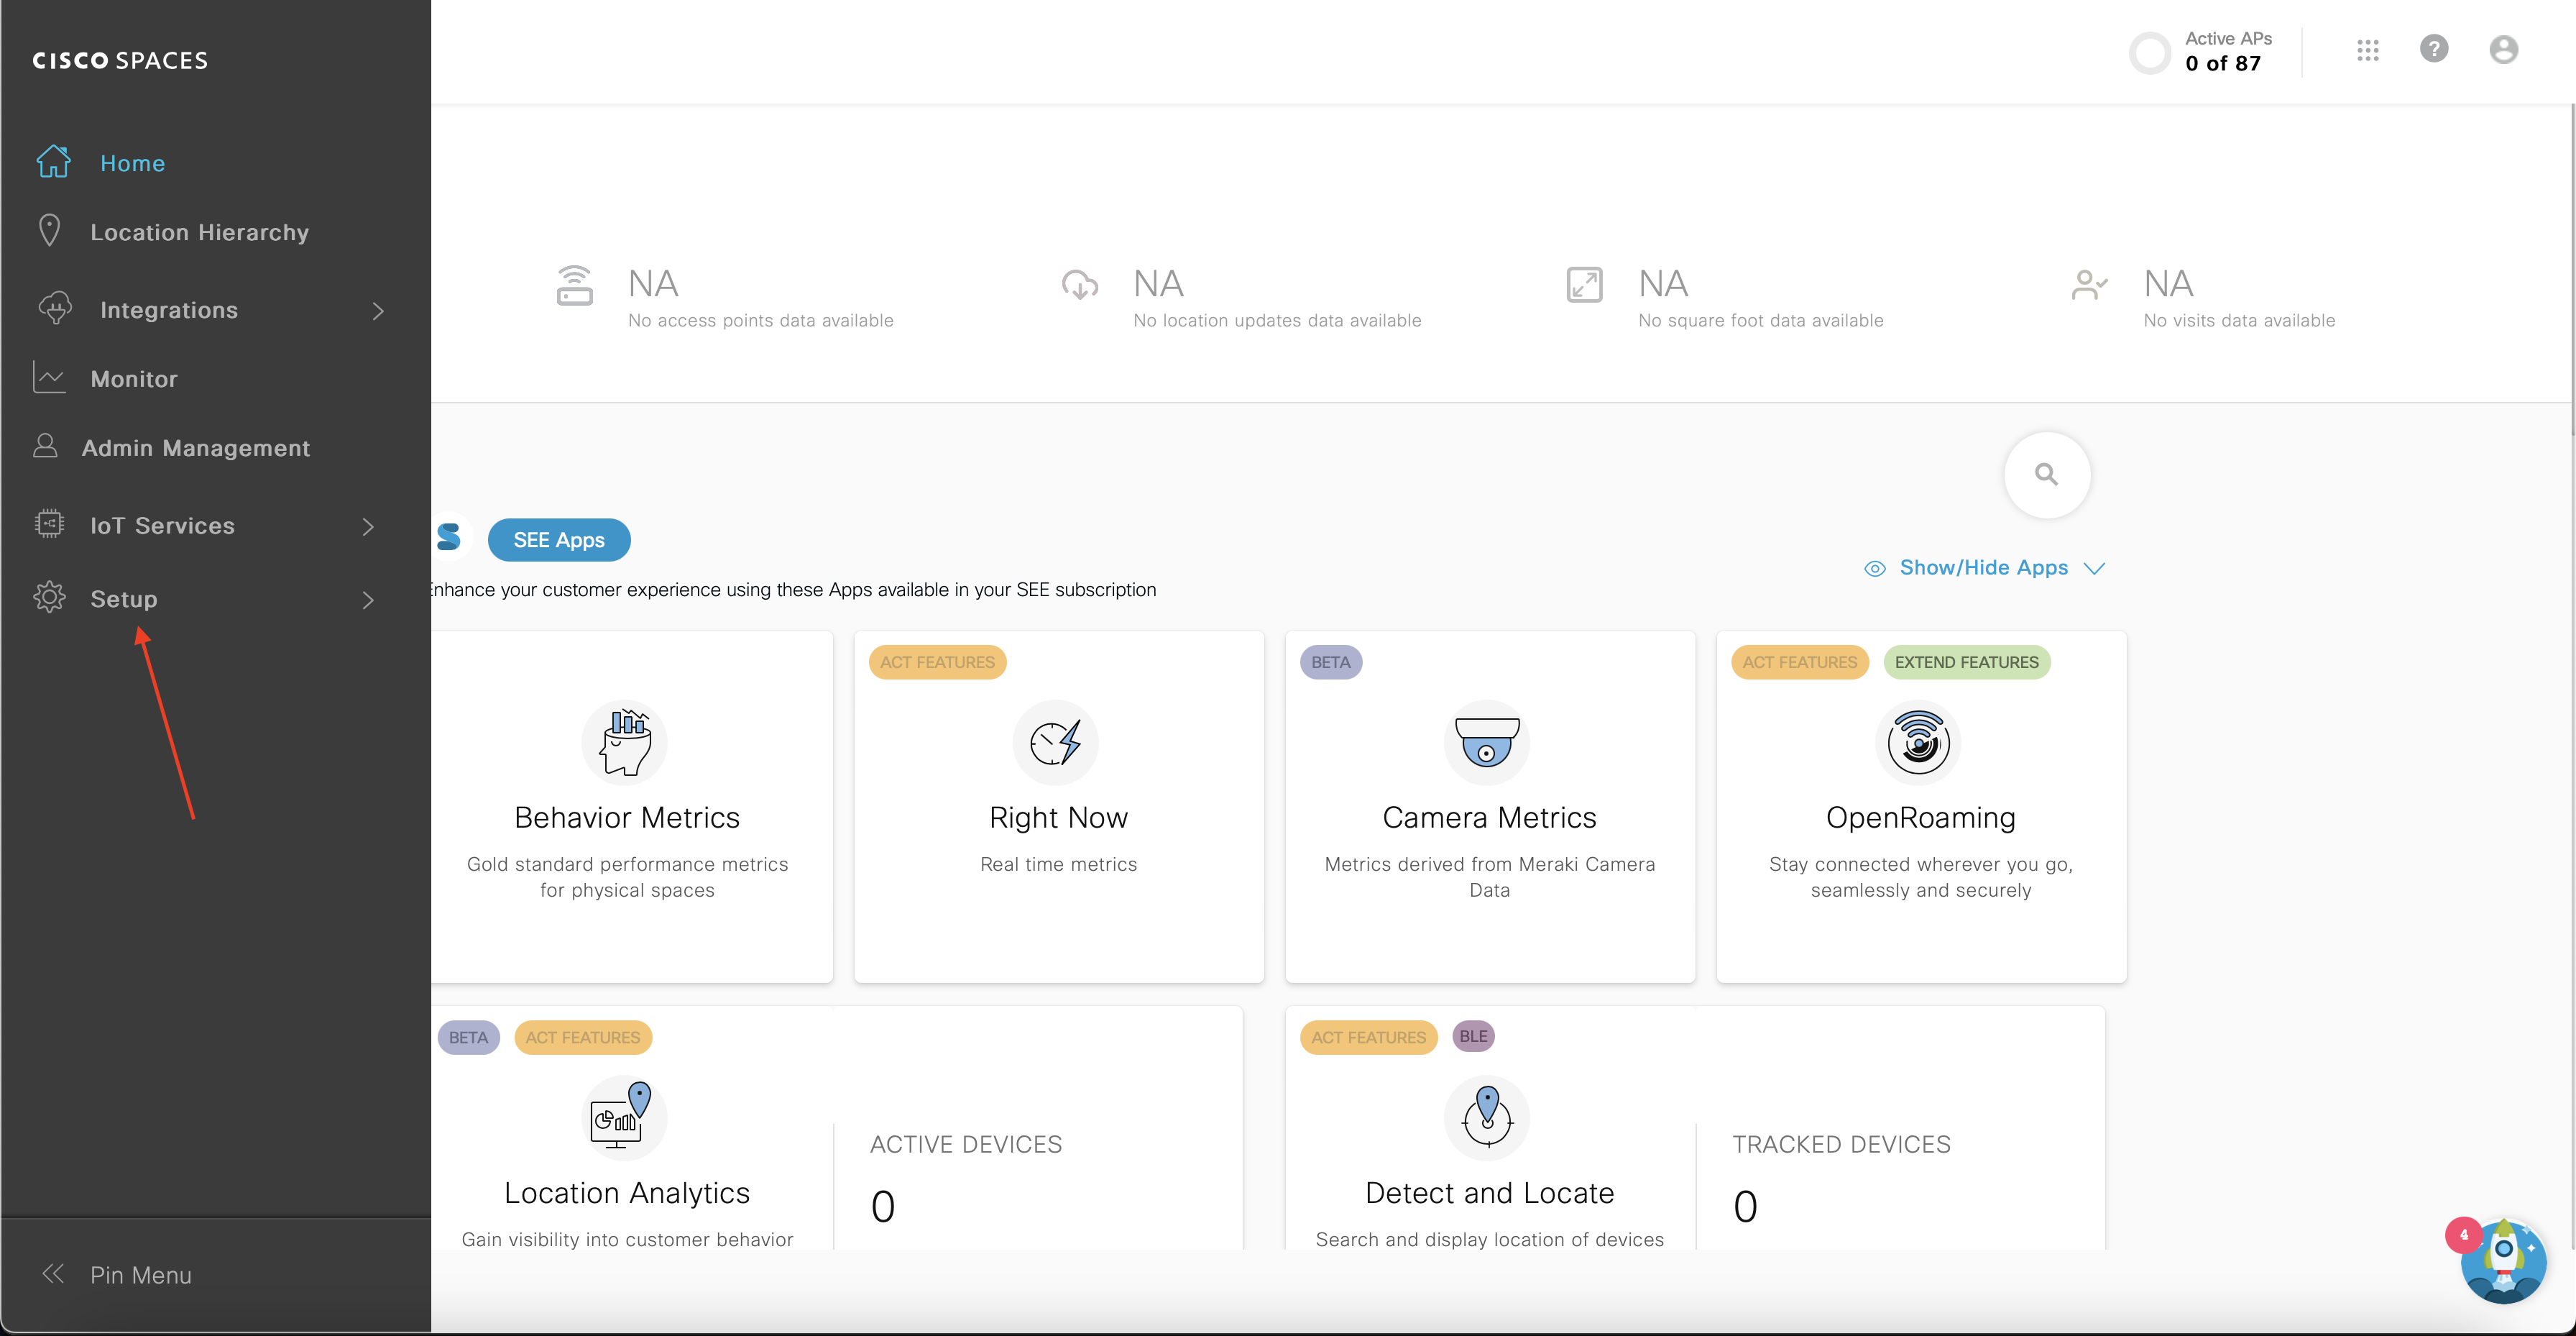Click the location updates cloud icon
Screen dimensions: 2576x1336
tap(1079, 285)
